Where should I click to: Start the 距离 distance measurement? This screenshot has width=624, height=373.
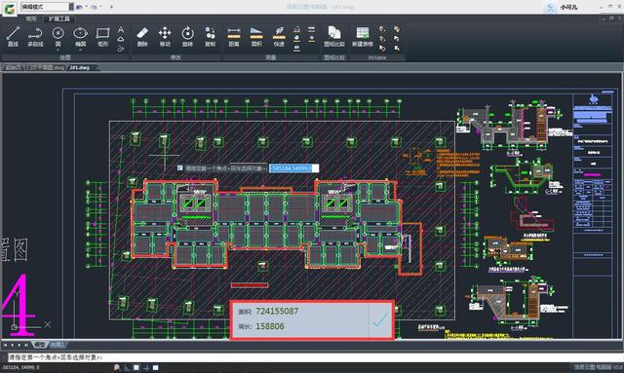(234, 37)
